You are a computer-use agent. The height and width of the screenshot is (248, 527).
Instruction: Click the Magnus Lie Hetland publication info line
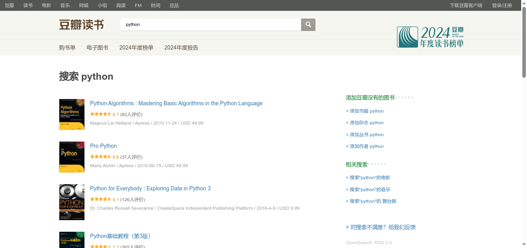point(147,123)
